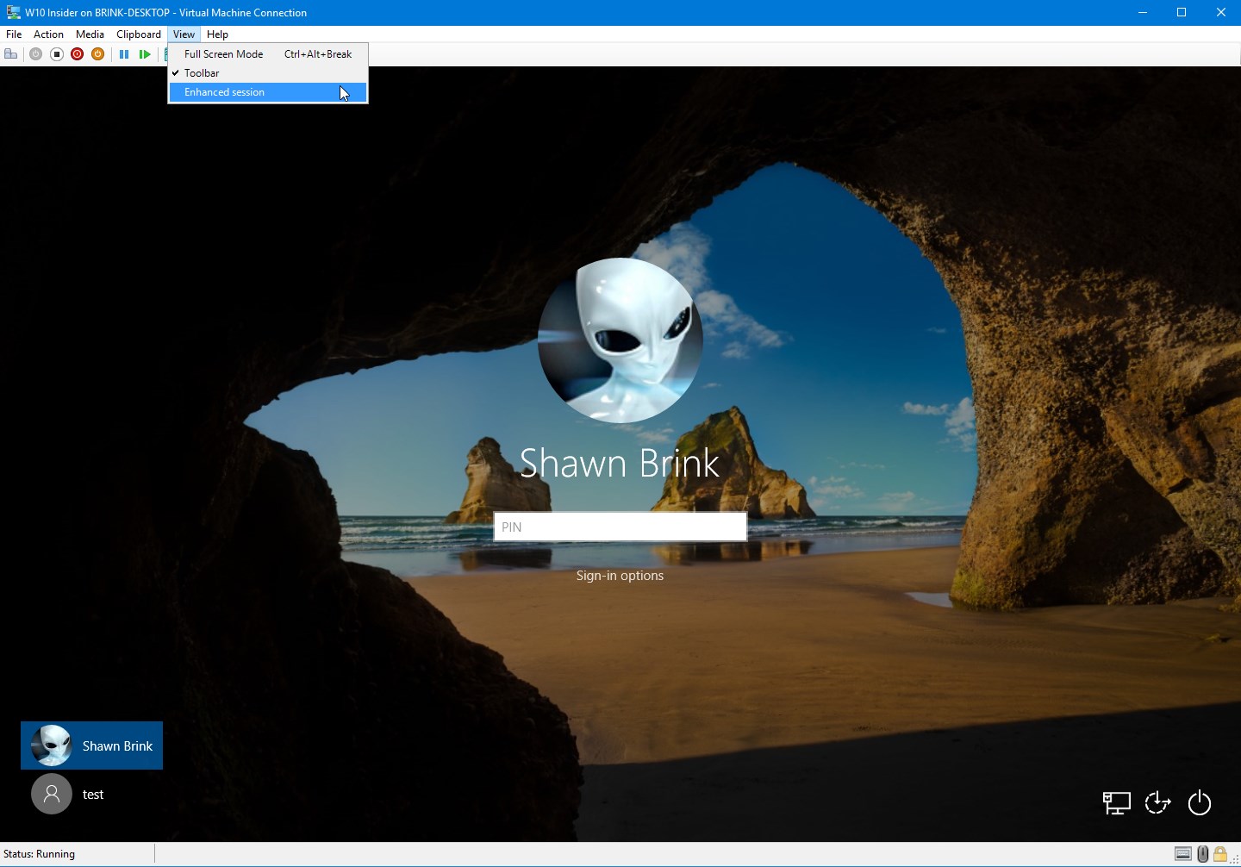The width and height of the screenshot is (1241, 867).
Task: Click the Turn Off stop-square toolbar icon
Action: pos(57,54)
